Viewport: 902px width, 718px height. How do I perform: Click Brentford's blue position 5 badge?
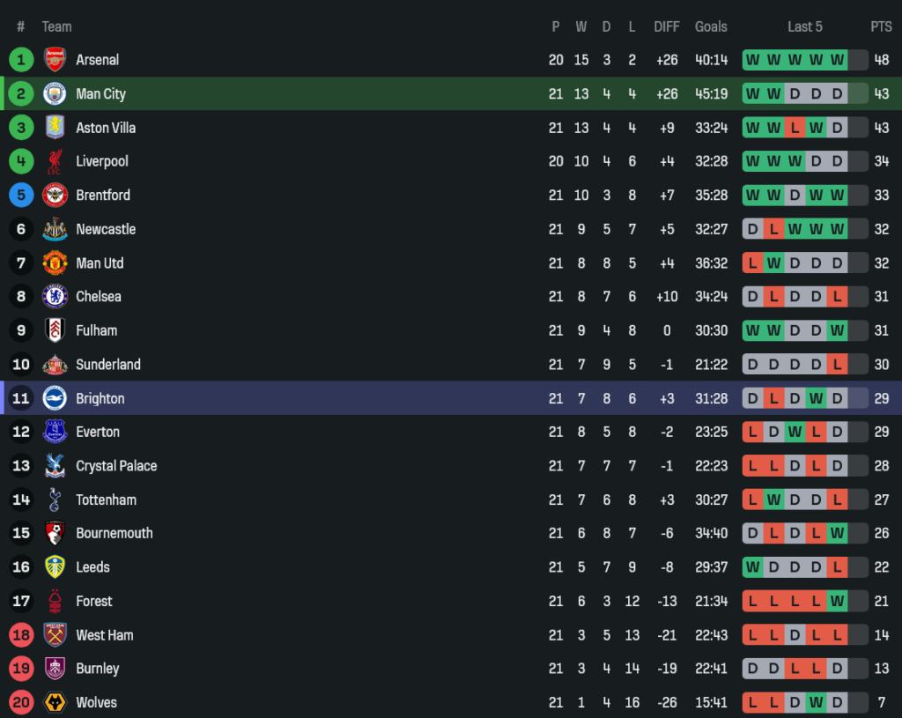pyautogui.click(x=21, y=196)
